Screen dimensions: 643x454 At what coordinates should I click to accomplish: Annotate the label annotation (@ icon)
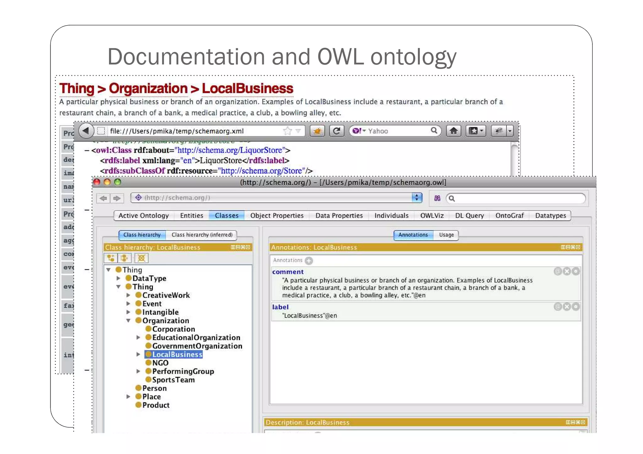pos(558,307)
